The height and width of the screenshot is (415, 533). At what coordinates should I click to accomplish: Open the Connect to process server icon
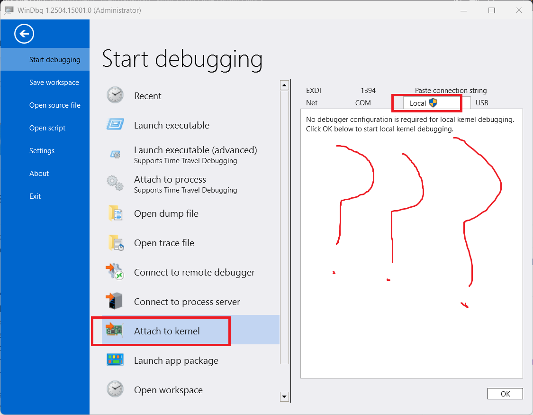114,301
